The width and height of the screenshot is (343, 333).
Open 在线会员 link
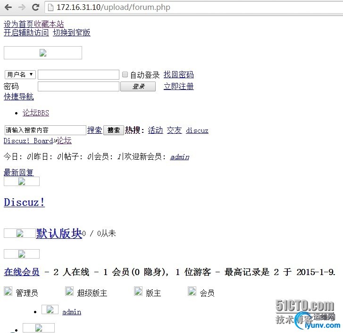click(x=22, y=272)
